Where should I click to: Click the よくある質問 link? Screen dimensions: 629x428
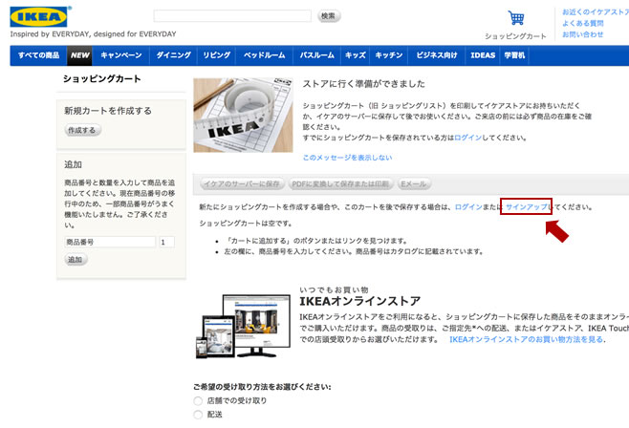click(583, 23)
